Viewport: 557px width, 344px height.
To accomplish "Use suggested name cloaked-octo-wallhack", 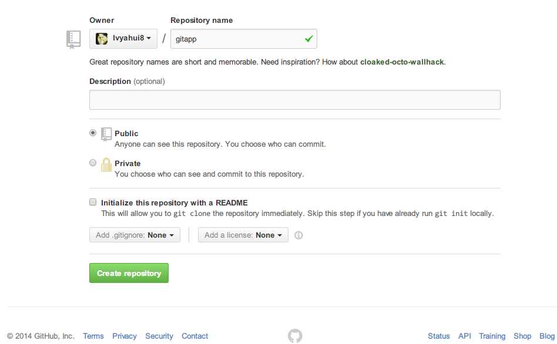I will [x=402, y=62].
